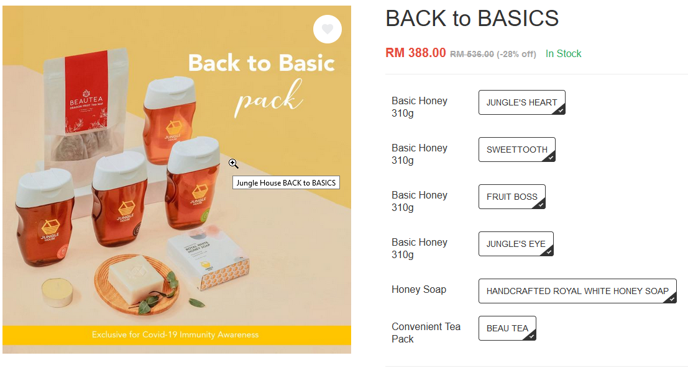Image resolution: width=688 pixels, height=376 pixels.
Task: Click the checkmark corner on FRUIT BOSS
Action: pyautogui.click(x=541, y=205)
